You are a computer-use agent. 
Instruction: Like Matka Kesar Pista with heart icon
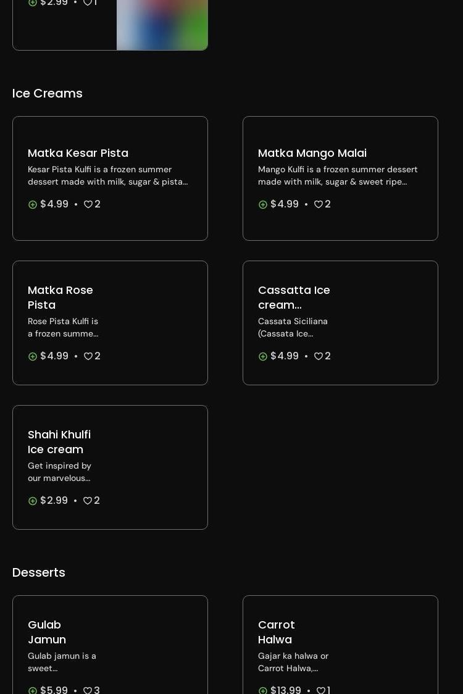pyautogui.click(x=88, y=204)
